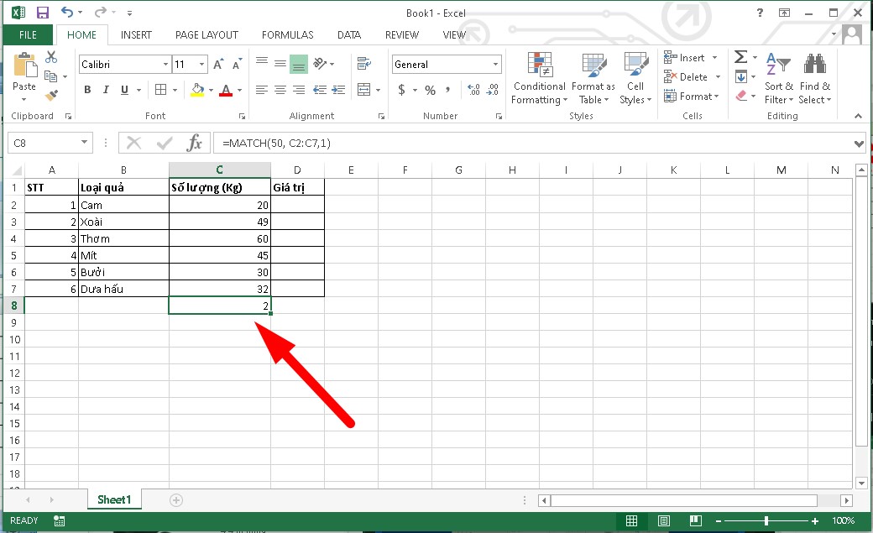The width and height of the screenshot is (873, 533).
Task: Select the Sheet1 sheet tab
Action: (114, 499)
